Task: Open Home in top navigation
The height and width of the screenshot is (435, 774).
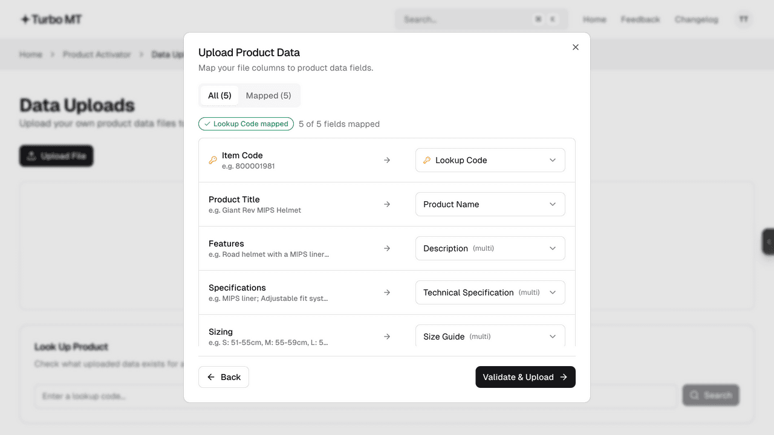Action: (594, 19)
